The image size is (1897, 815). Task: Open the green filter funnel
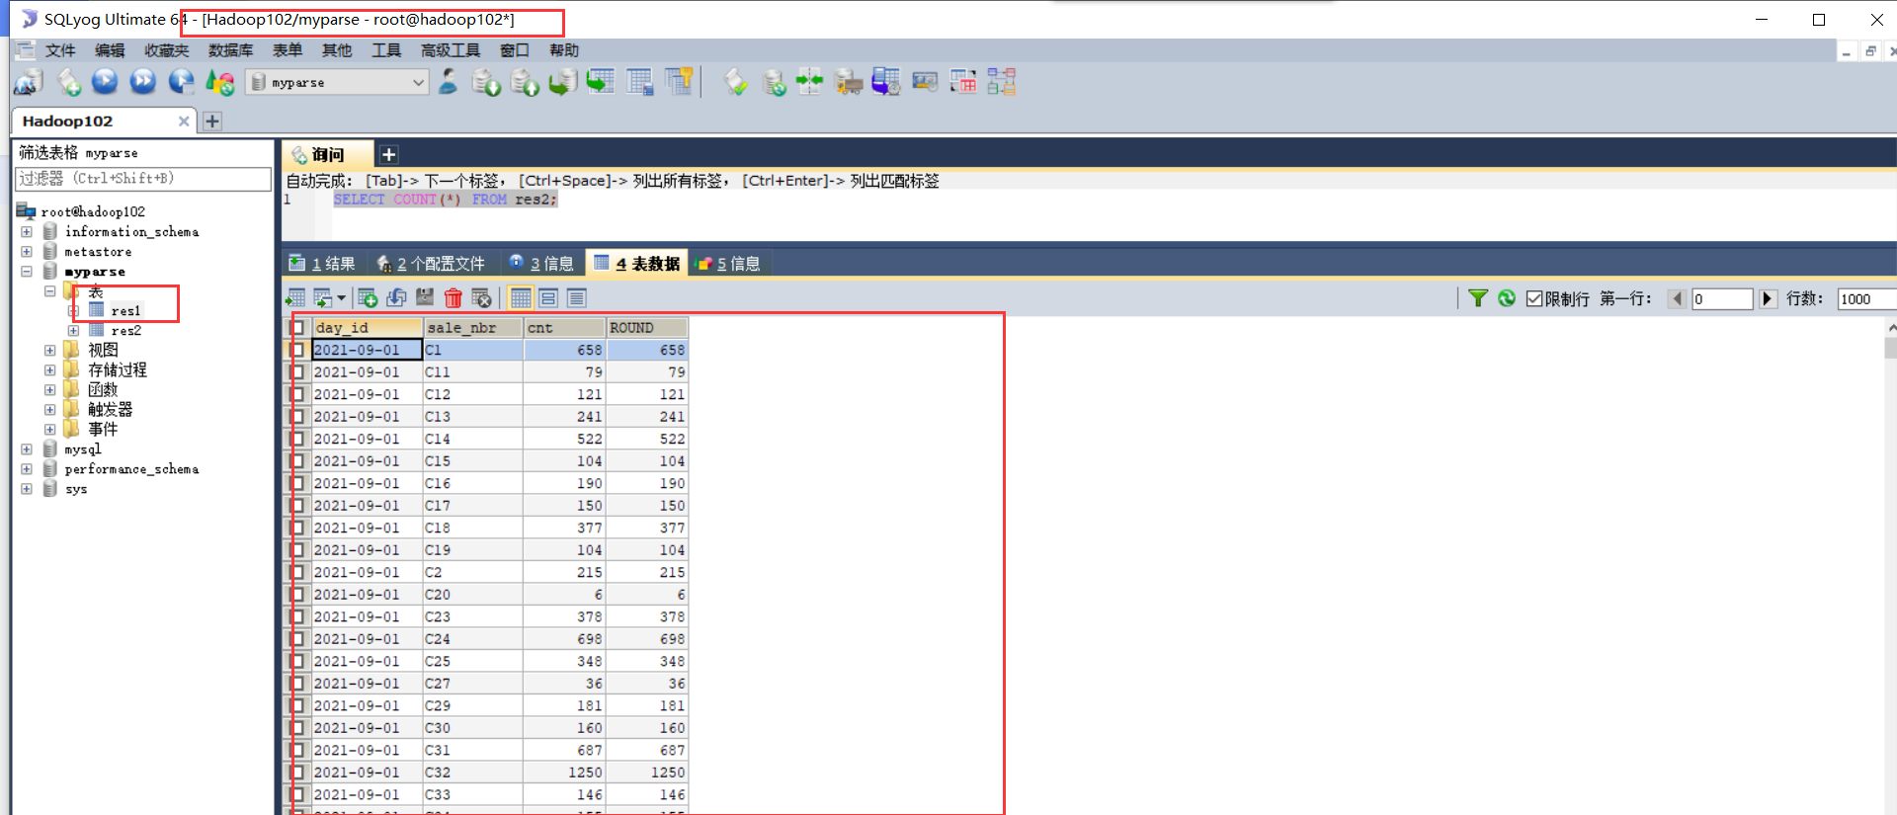[1478, 298]
